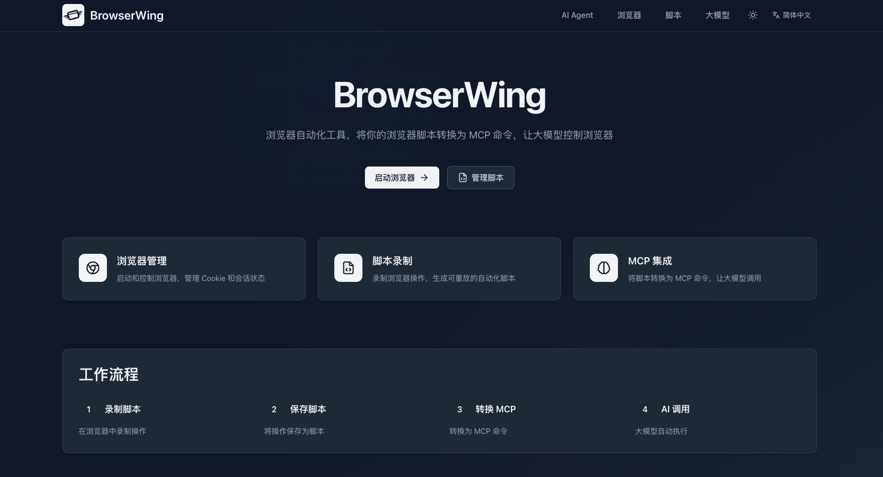
Task: Click the 管理脚本 button
Action: click(480, 177)
